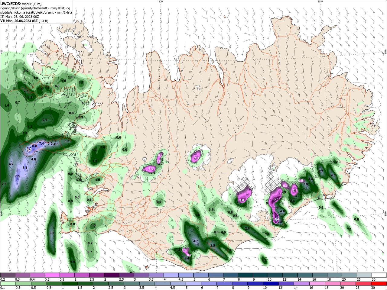Click the 1.9 rain value over the sea

[73, 262]
